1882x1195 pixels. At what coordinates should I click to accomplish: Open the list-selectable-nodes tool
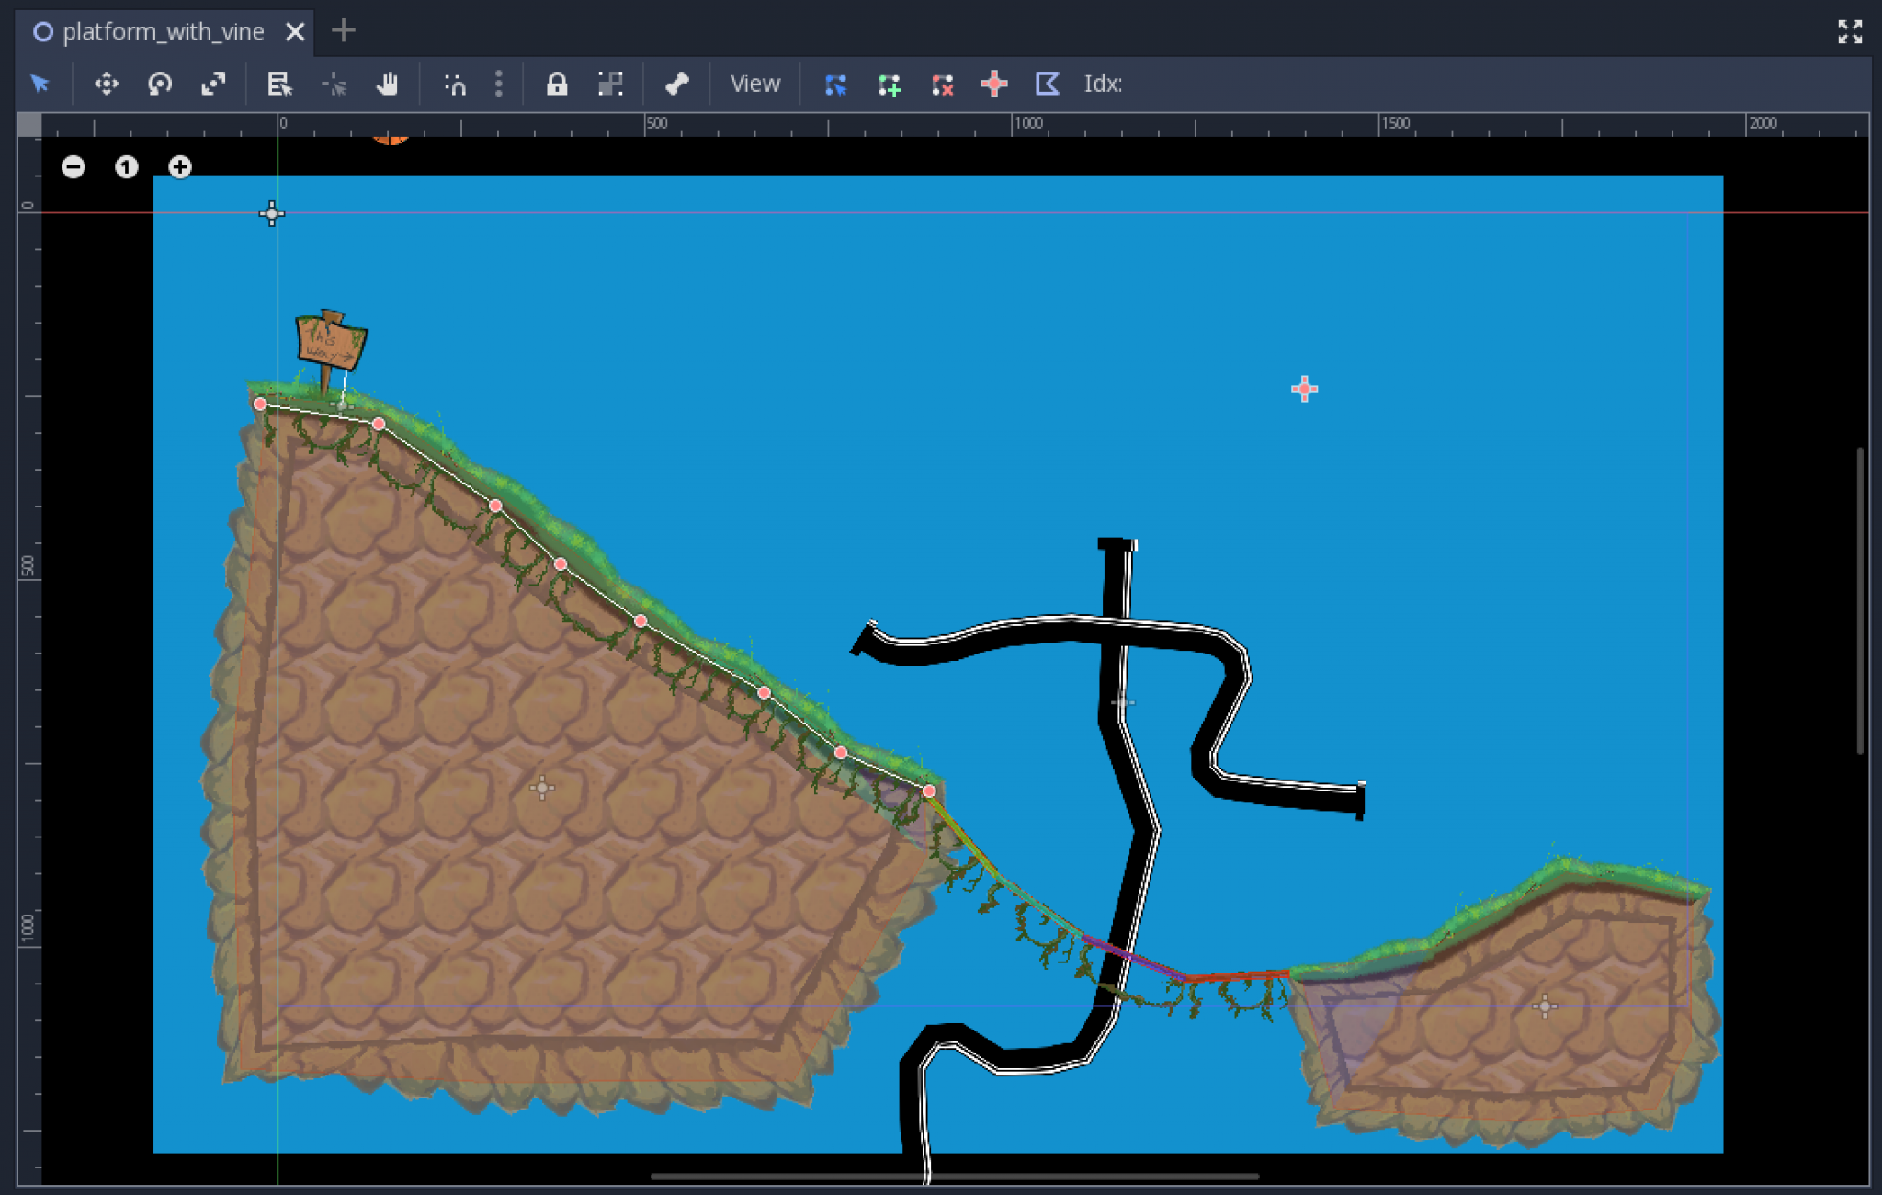[279, 84]
